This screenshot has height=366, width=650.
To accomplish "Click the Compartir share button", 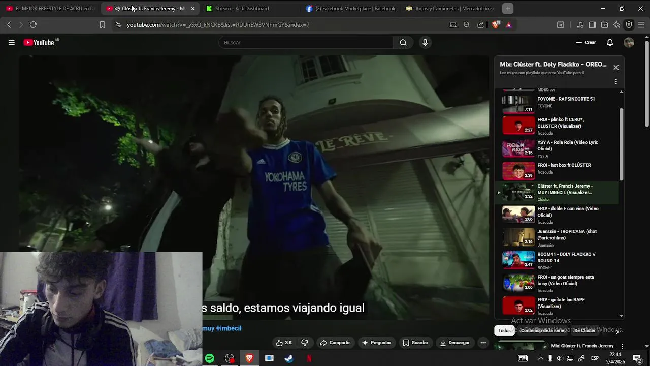I will (x=335, y=343).
